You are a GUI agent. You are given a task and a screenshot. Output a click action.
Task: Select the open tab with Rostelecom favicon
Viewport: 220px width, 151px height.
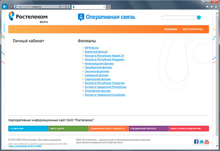(x=88, y=7)
